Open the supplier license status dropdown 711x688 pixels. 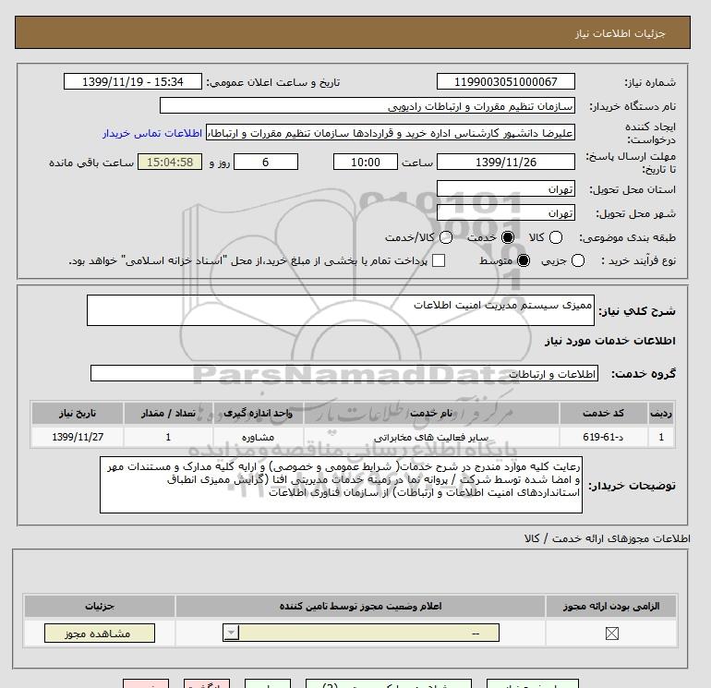click(361, 633)
